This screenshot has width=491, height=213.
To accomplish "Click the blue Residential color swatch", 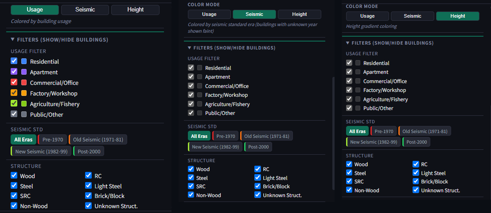I will pos(24,61).
